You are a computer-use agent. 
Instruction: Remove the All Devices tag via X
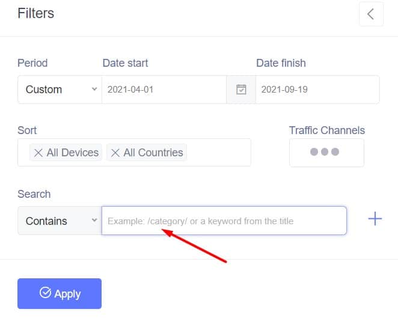(38, 153)
